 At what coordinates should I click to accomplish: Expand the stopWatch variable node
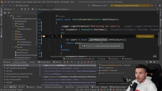point(97,70)
